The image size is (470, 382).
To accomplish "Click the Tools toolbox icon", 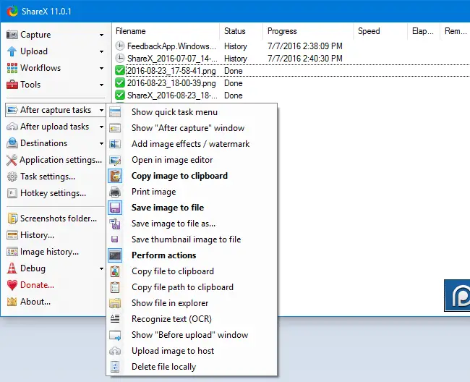I will point(12,85).
